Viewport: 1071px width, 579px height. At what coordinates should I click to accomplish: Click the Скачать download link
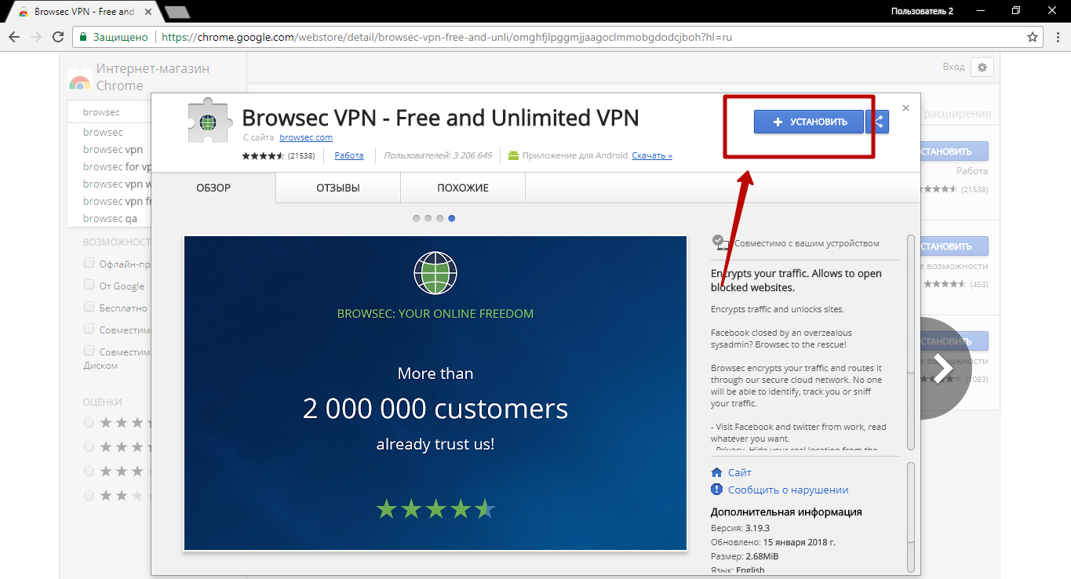point(652,155)
